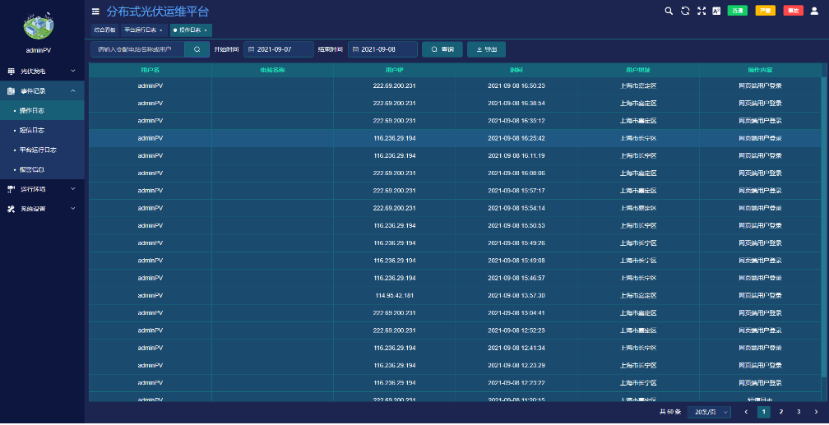Click the 查询 button
The height and width of the screenshot is (425, 829).
tap(442, 49)
